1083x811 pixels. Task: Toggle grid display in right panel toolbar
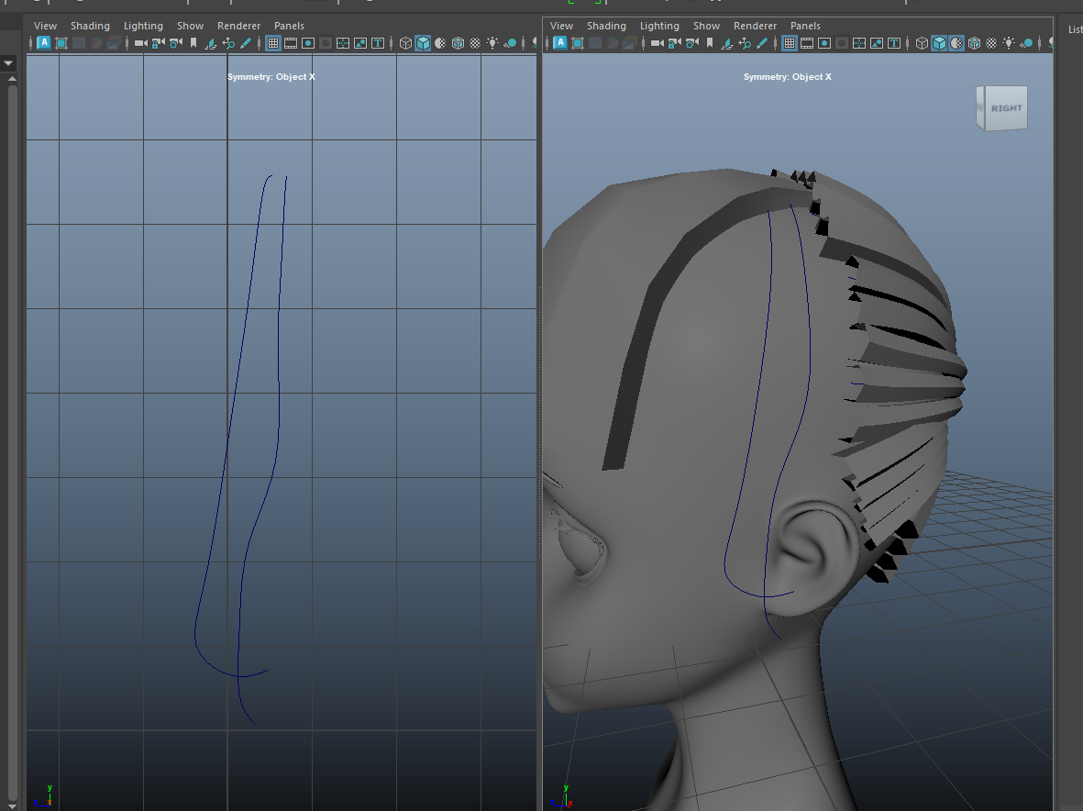[790, 43]
